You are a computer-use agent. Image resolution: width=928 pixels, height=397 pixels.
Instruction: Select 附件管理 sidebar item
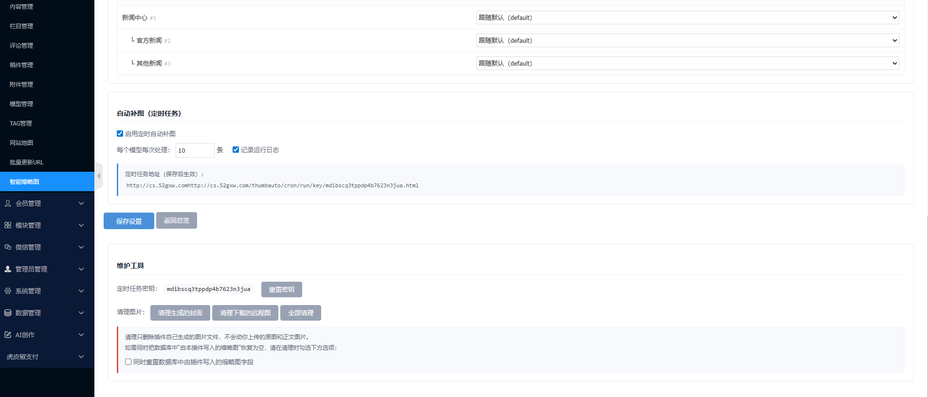pos(47,84)
